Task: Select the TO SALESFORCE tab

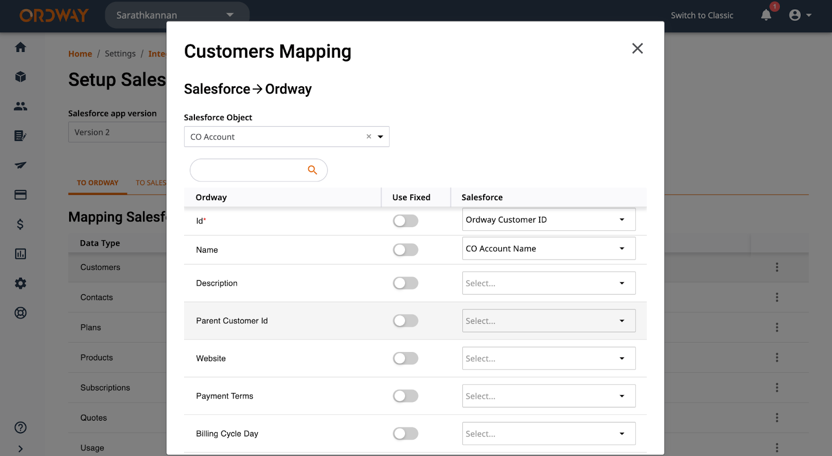Action: click(151, 183)
